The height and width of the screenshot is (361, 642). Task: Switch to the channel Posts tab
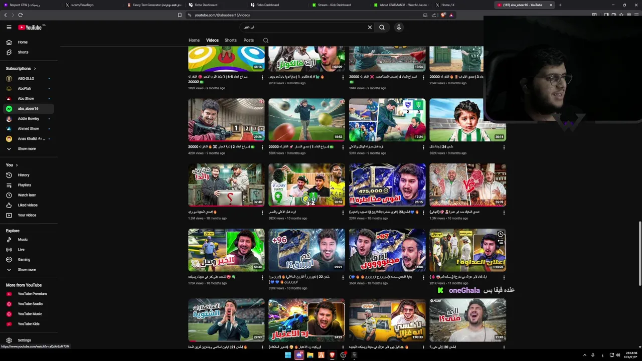pos(248,40)
